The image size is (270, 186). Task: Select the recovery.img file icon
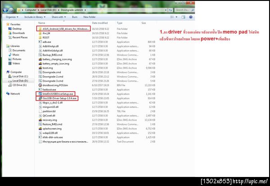tap(40, 120)
